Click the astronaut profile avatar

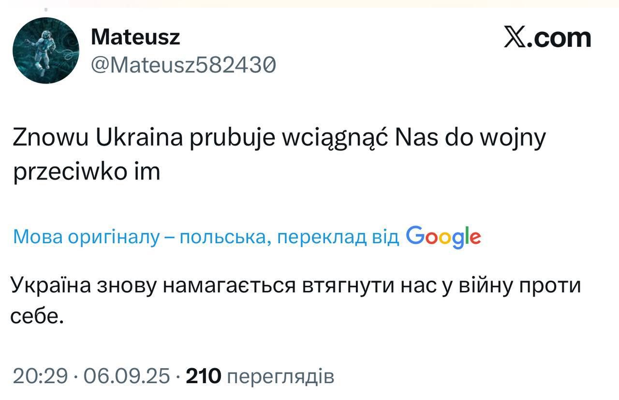tap(45, 51)
